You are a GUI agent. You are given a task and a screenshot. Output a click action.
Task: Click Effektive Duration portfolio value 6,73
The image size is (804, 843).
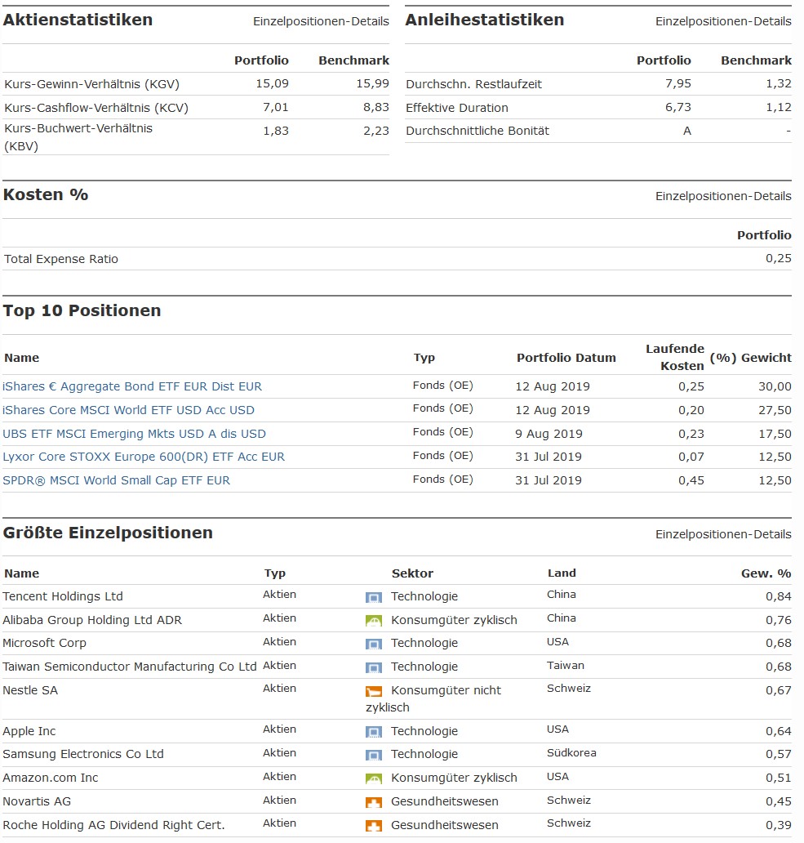(x=677, y=108)
